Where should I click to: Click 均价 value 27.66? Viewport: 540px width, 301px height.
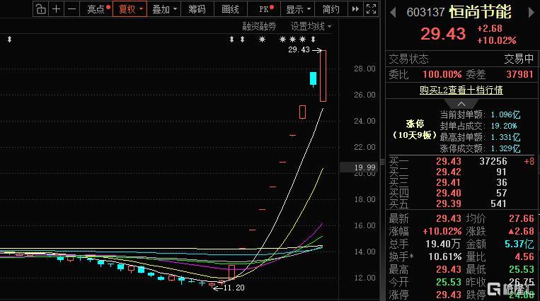[x=522, y=219]
